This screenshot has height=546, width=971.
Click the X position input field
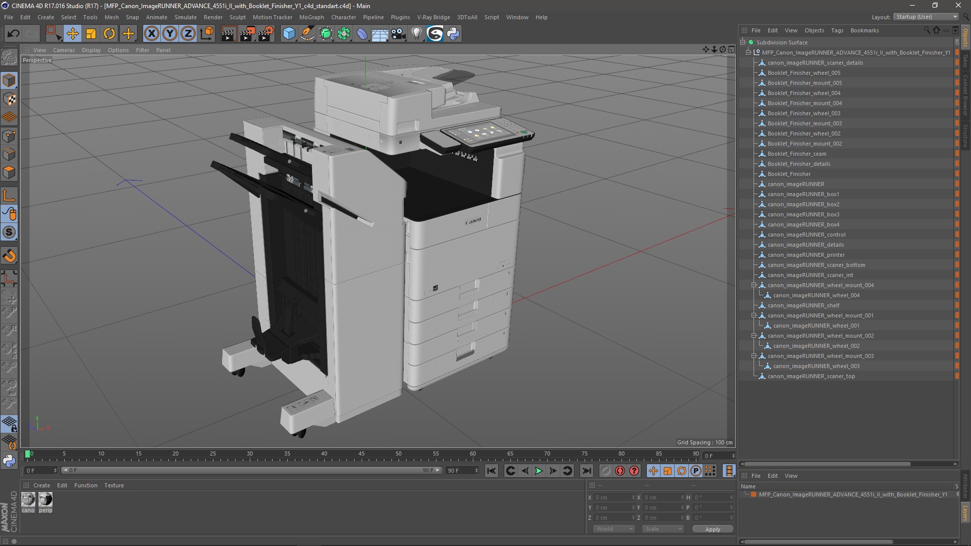tap(613, 497)
